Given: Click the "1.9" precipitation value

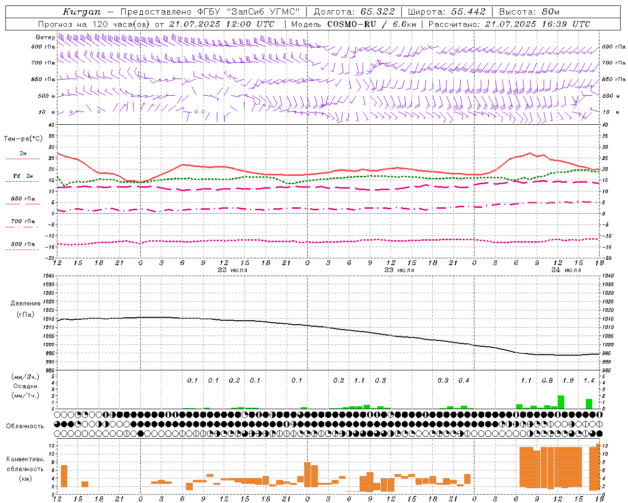Looking at the screenshot, I should [568, 381].
